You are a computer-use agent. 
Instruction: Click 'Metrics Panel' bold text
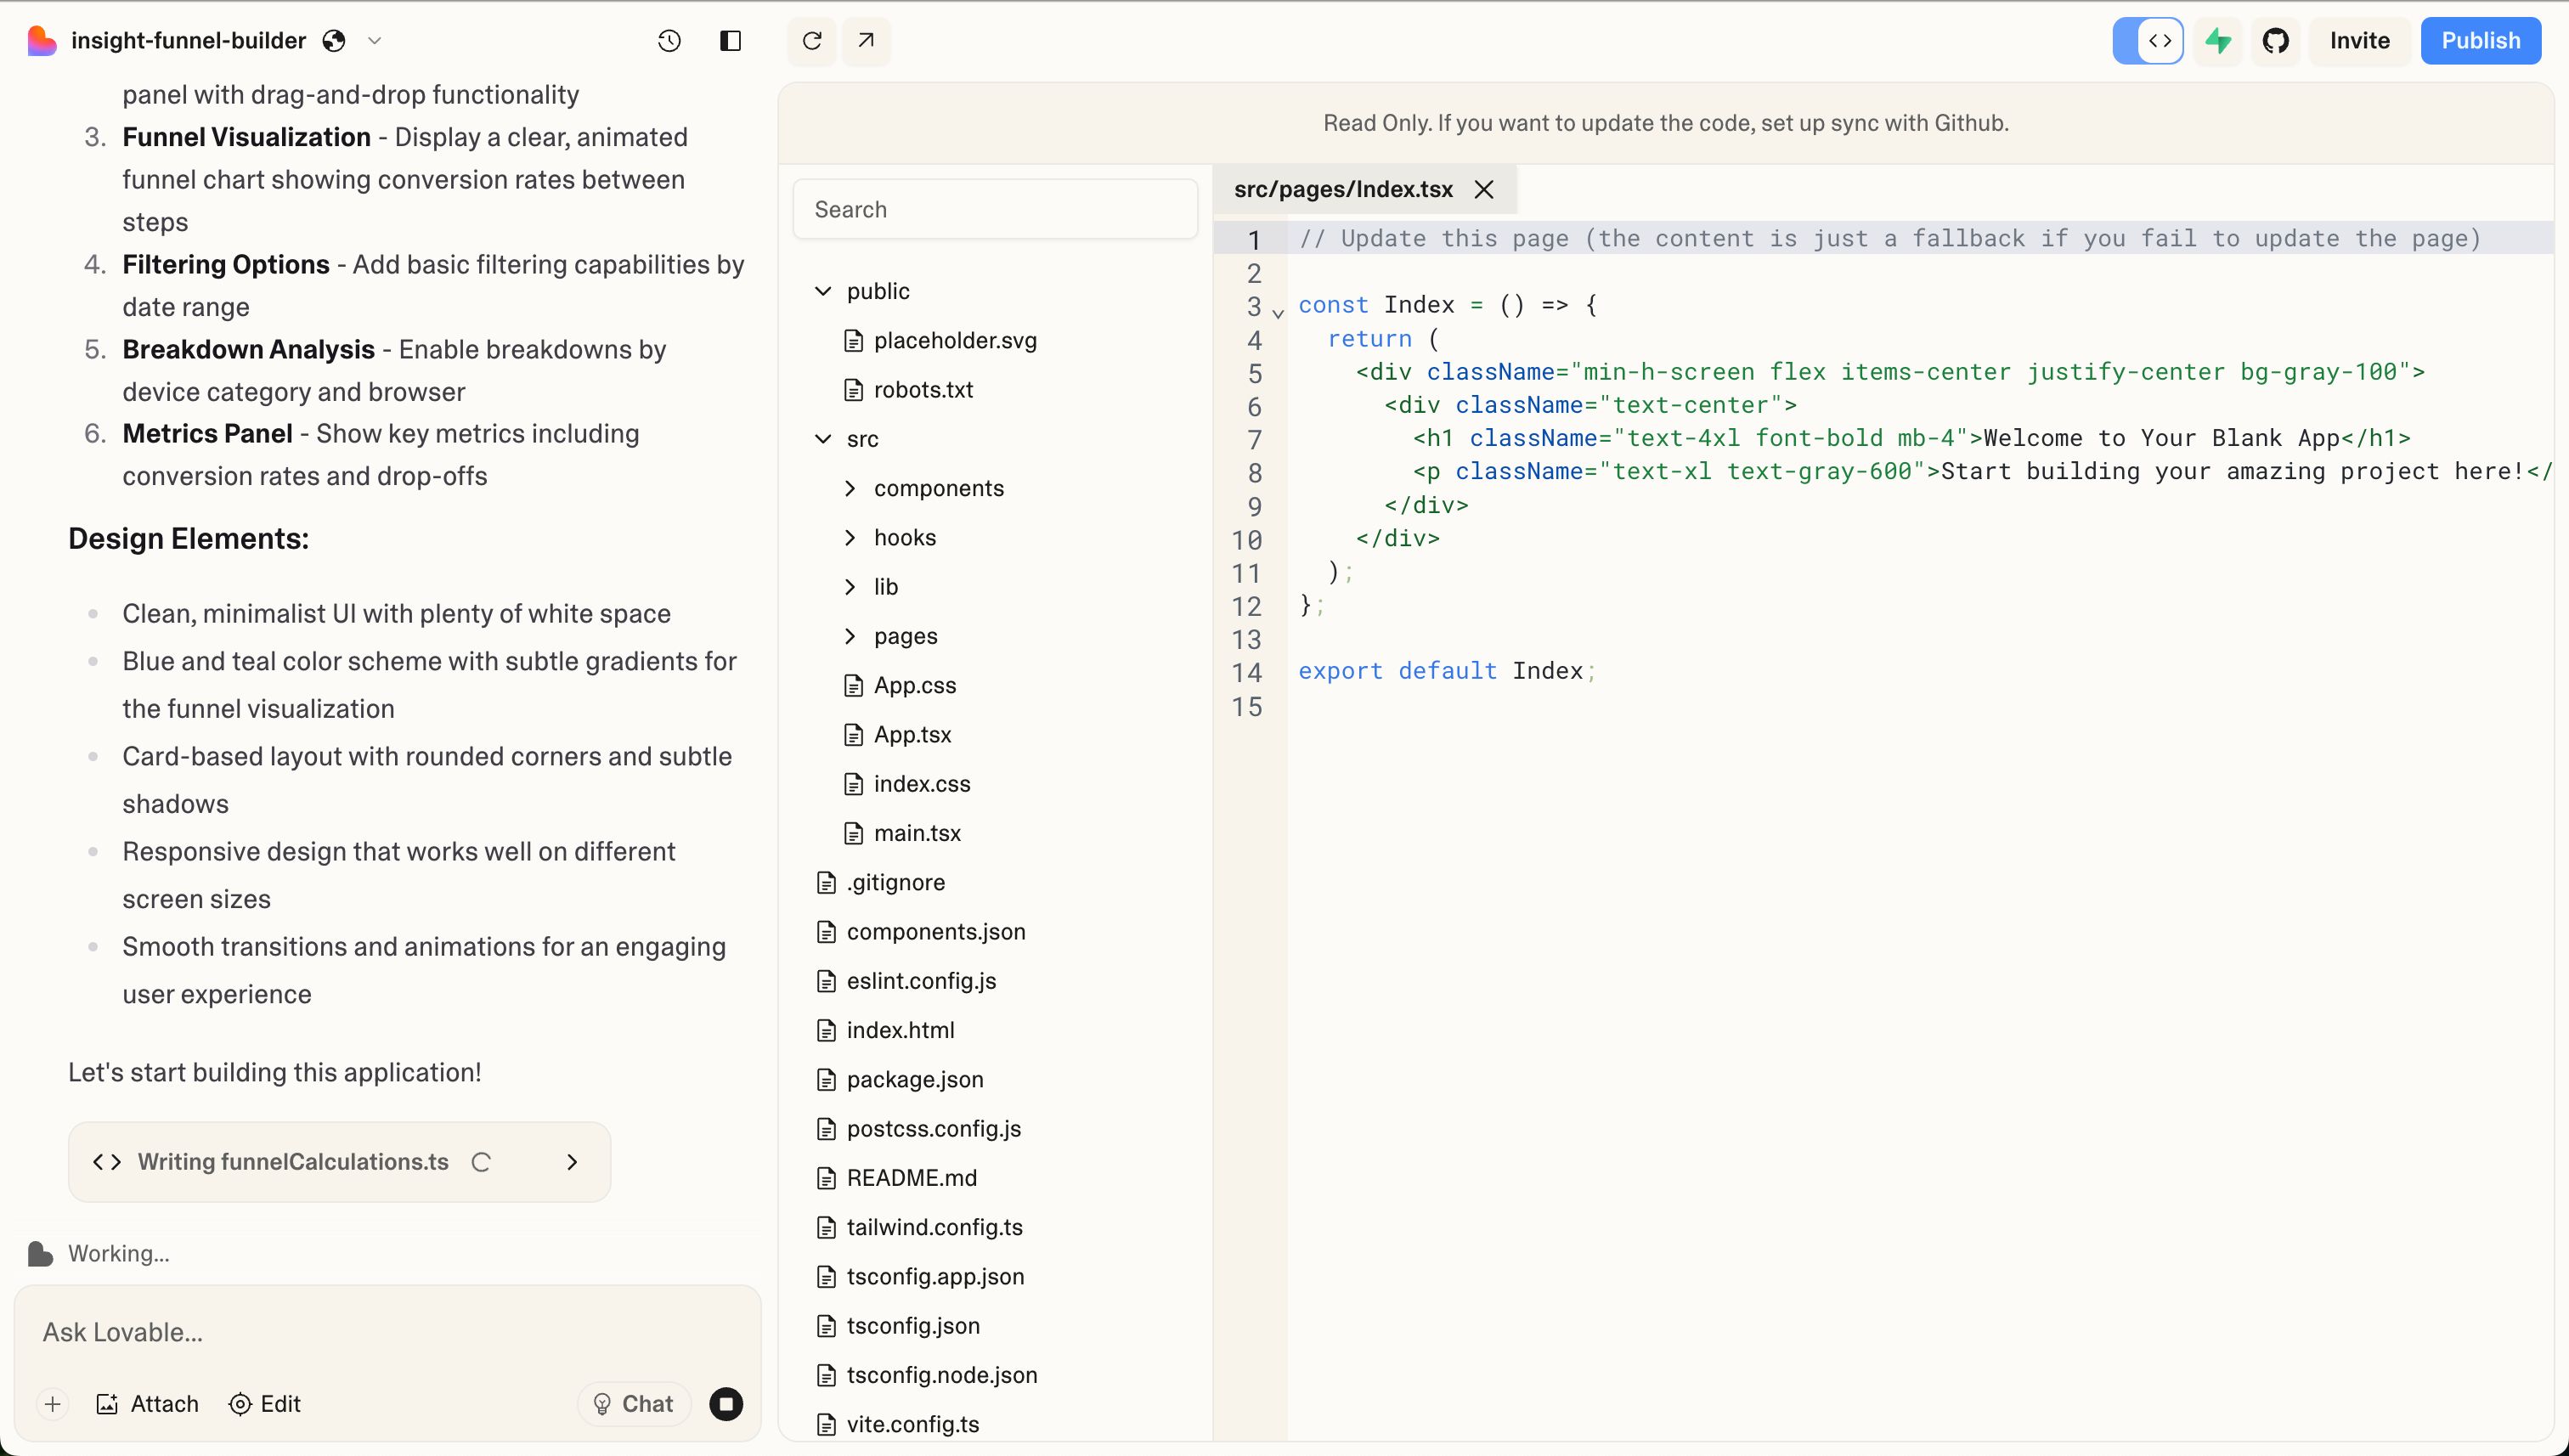(207, 434)
